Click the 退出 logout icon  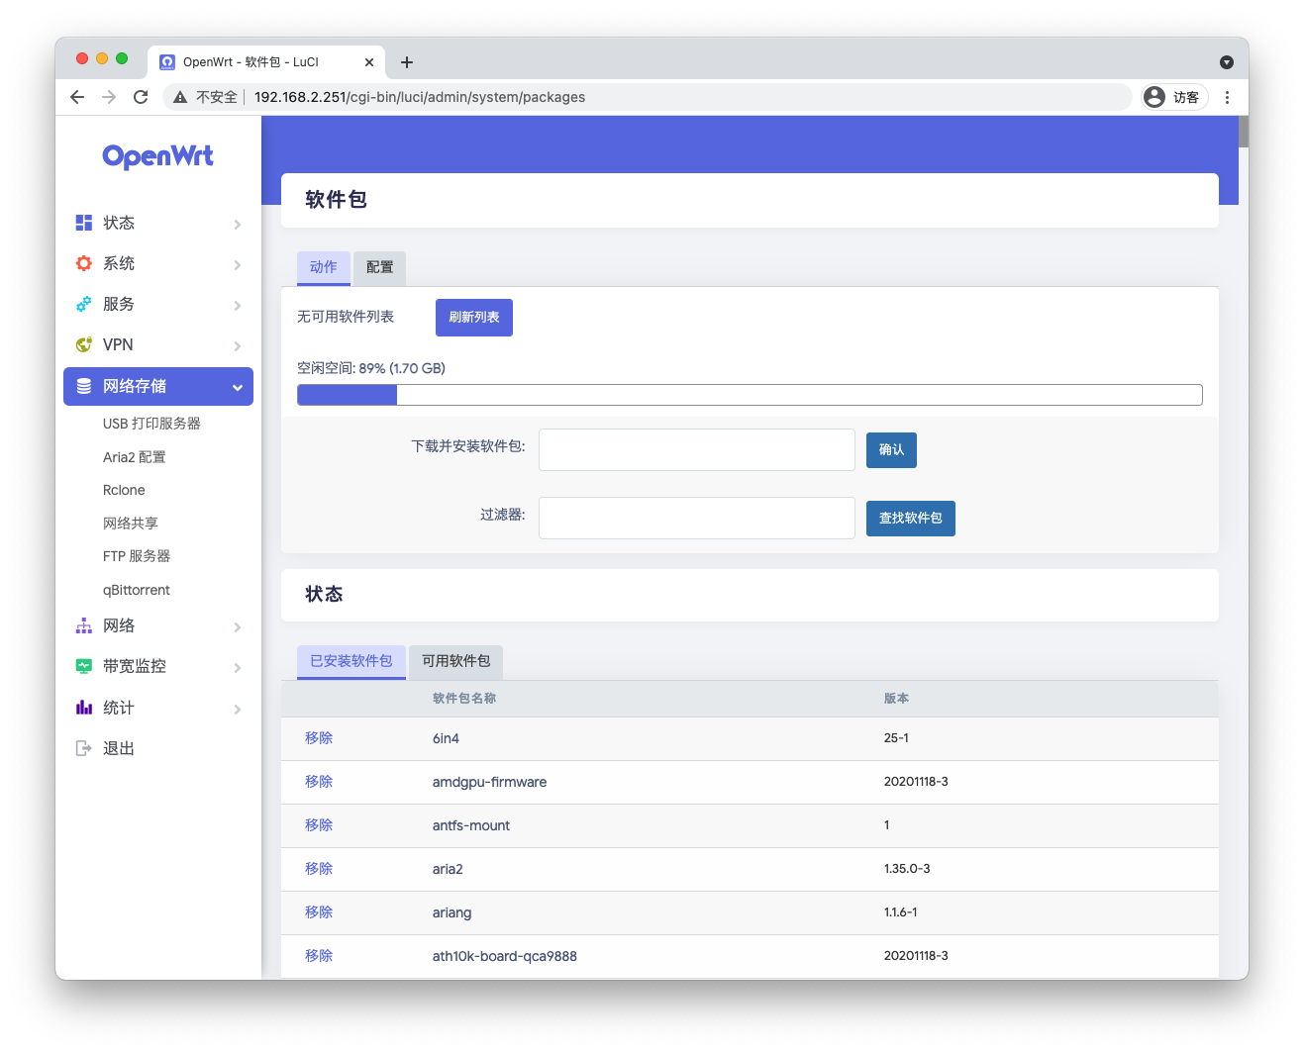click(84, 748)
